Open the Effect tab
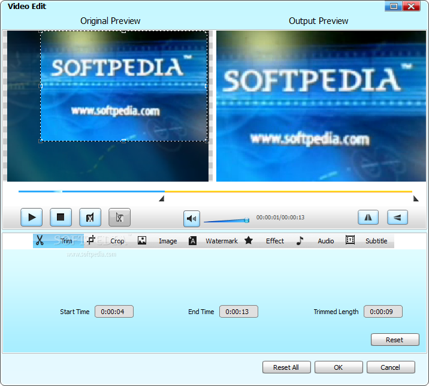The height and width of the screenshot is (386, 429). click(x=264, y=241)
